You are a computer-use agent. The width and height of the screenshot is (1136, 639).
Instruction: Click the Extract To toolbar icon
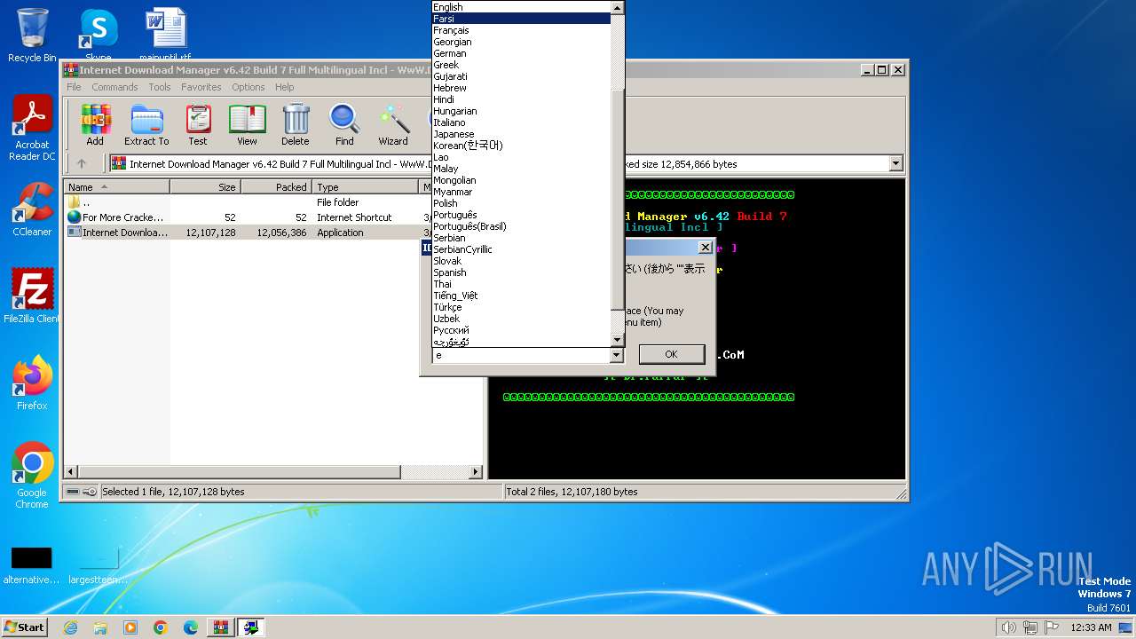[x=146, y=124]
